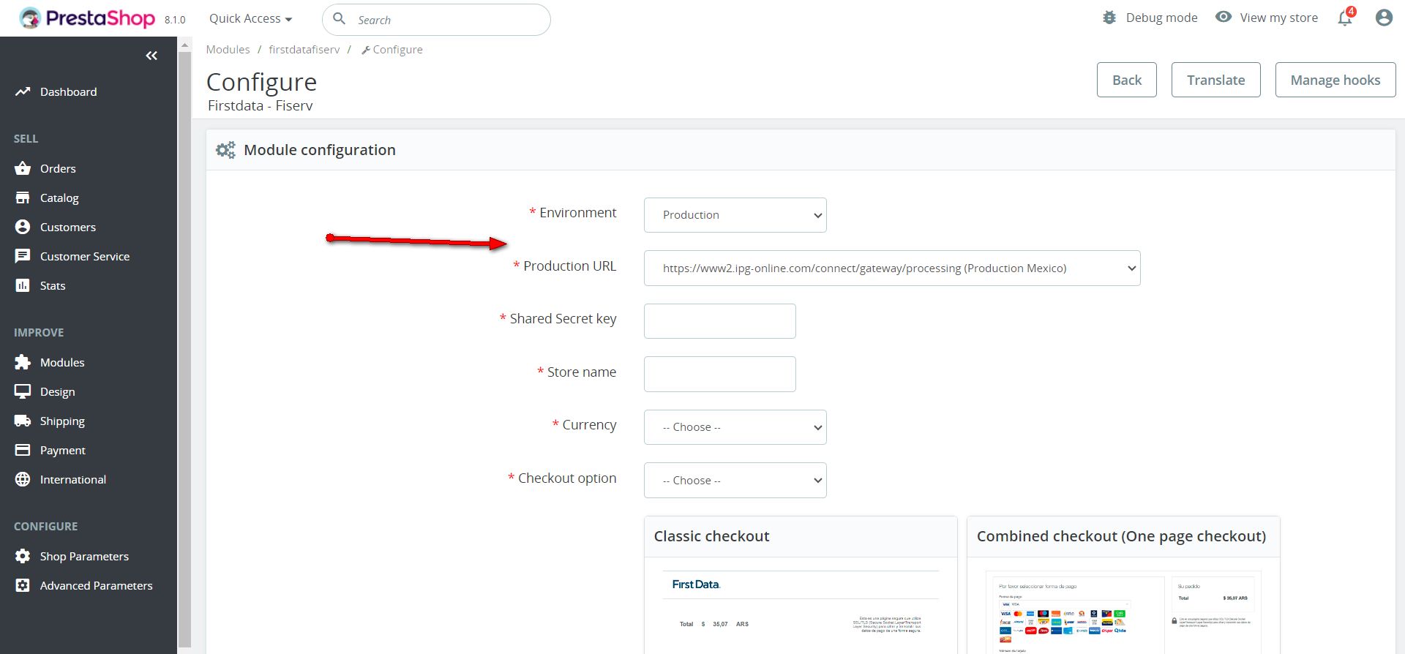The image size is (1405, 654).
Task: Click the PrestaShop logo
Action: (88, 18)
